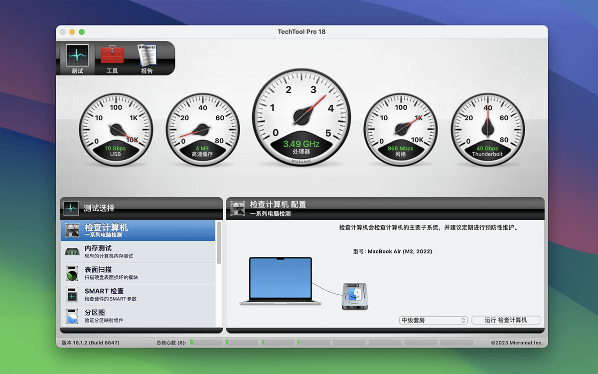Screen dimensions: 598x374
Task: Select the 检查计算机 test row
Action: (x=138, y=231)
